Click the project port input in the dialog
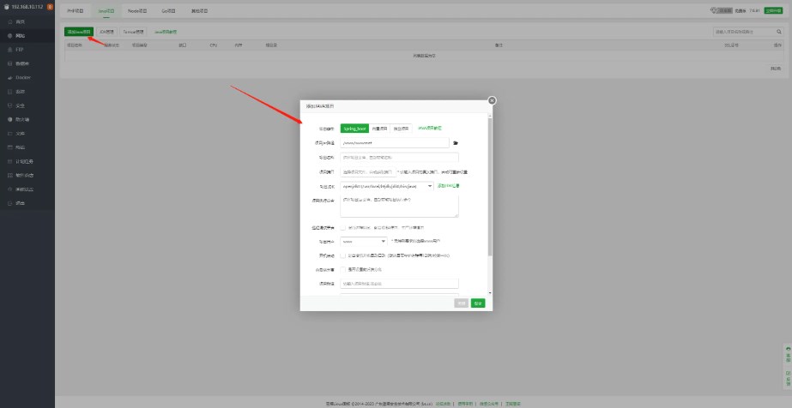Screen dimensions: 792x408 point(368,172)
